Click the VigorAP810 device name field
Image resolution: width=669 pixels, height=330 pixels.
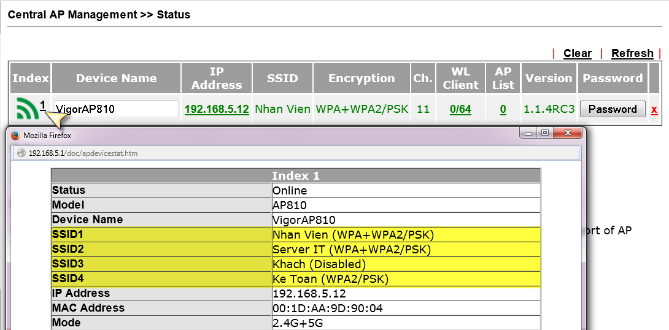(116, 109)
